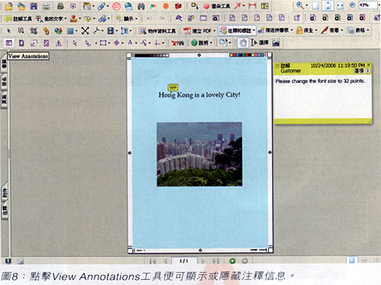
Task: Toggle Fit Width view button
Action: click(x=340, y=5)
